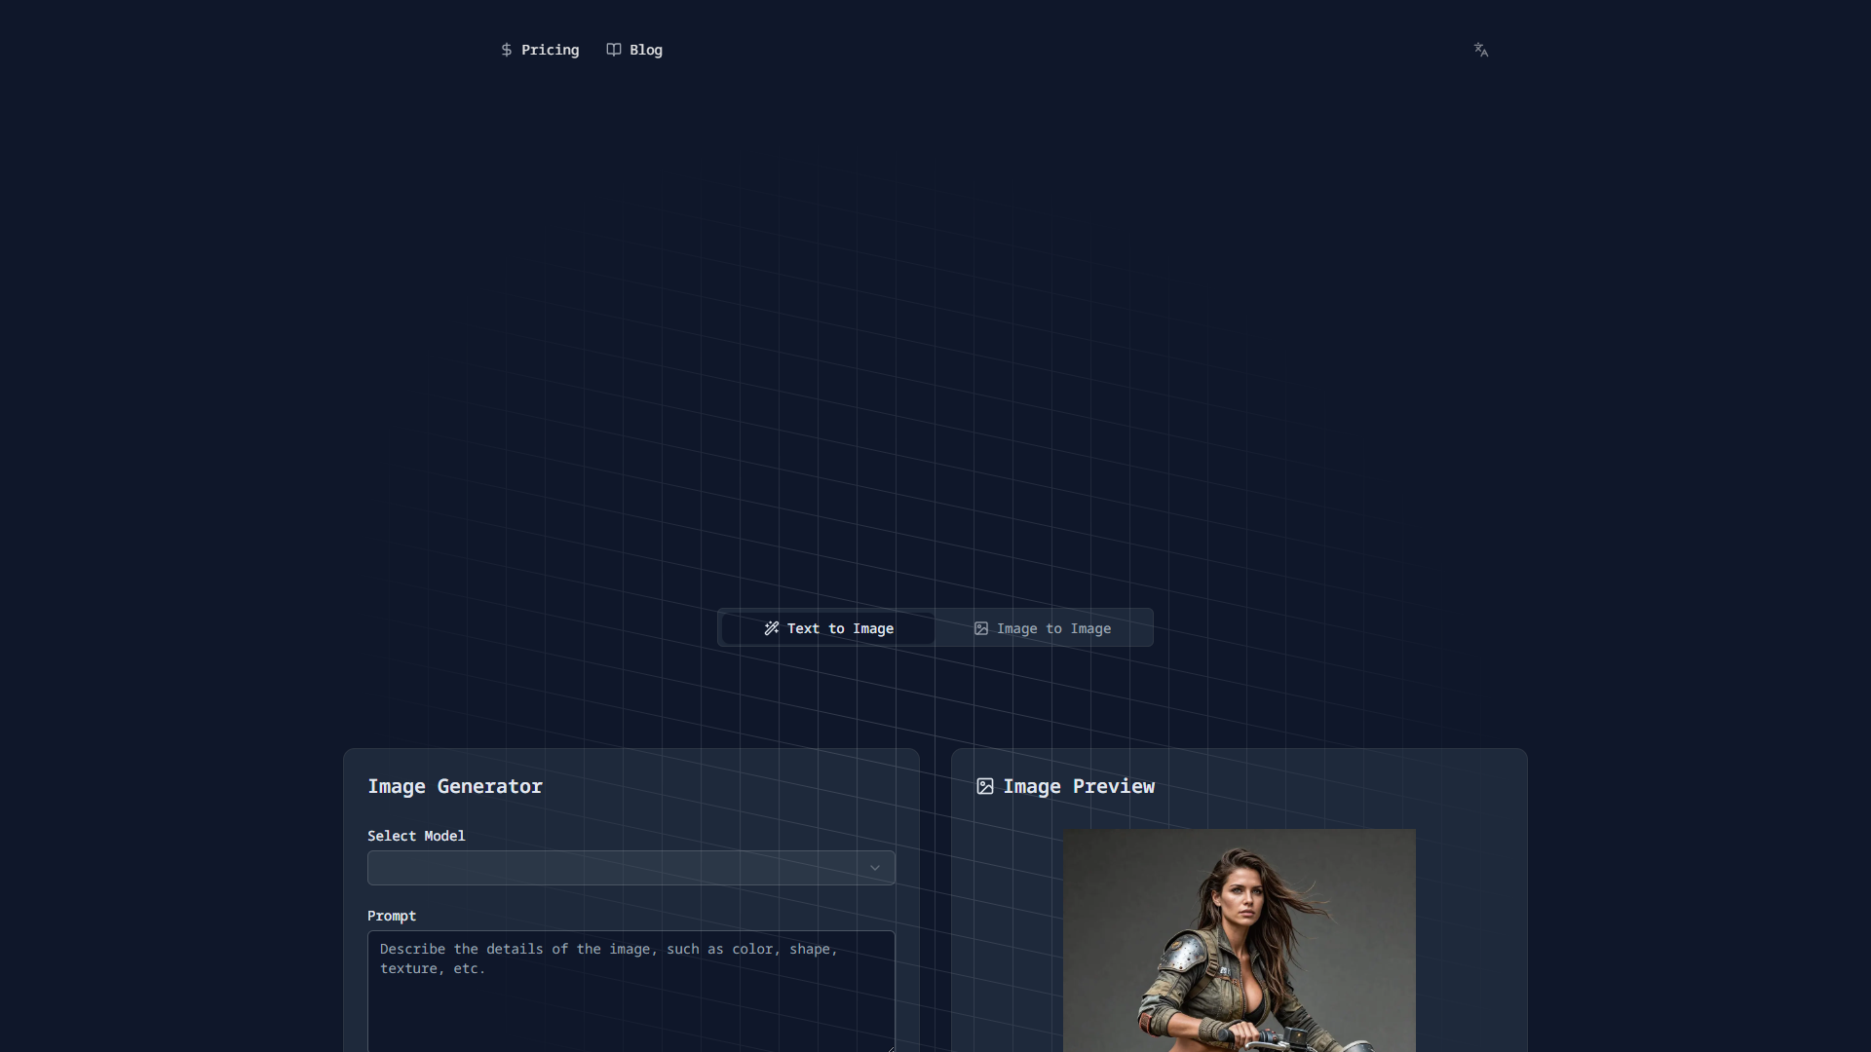Click the Select Model label
This screenshot has height=1052, width=1871.
coord(416,836)
